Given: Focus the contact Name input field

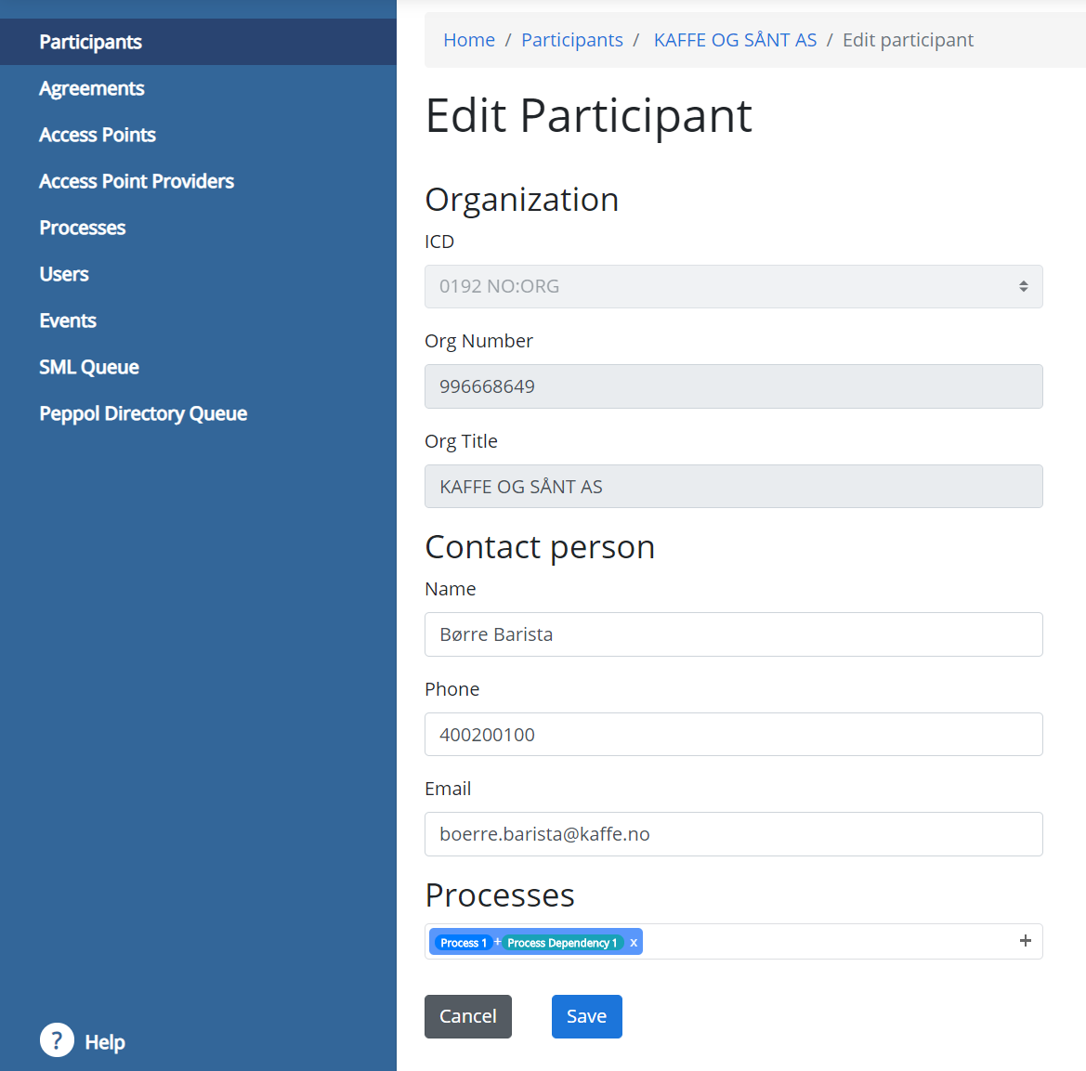Looking at the screenshot, I should point(733,634).
